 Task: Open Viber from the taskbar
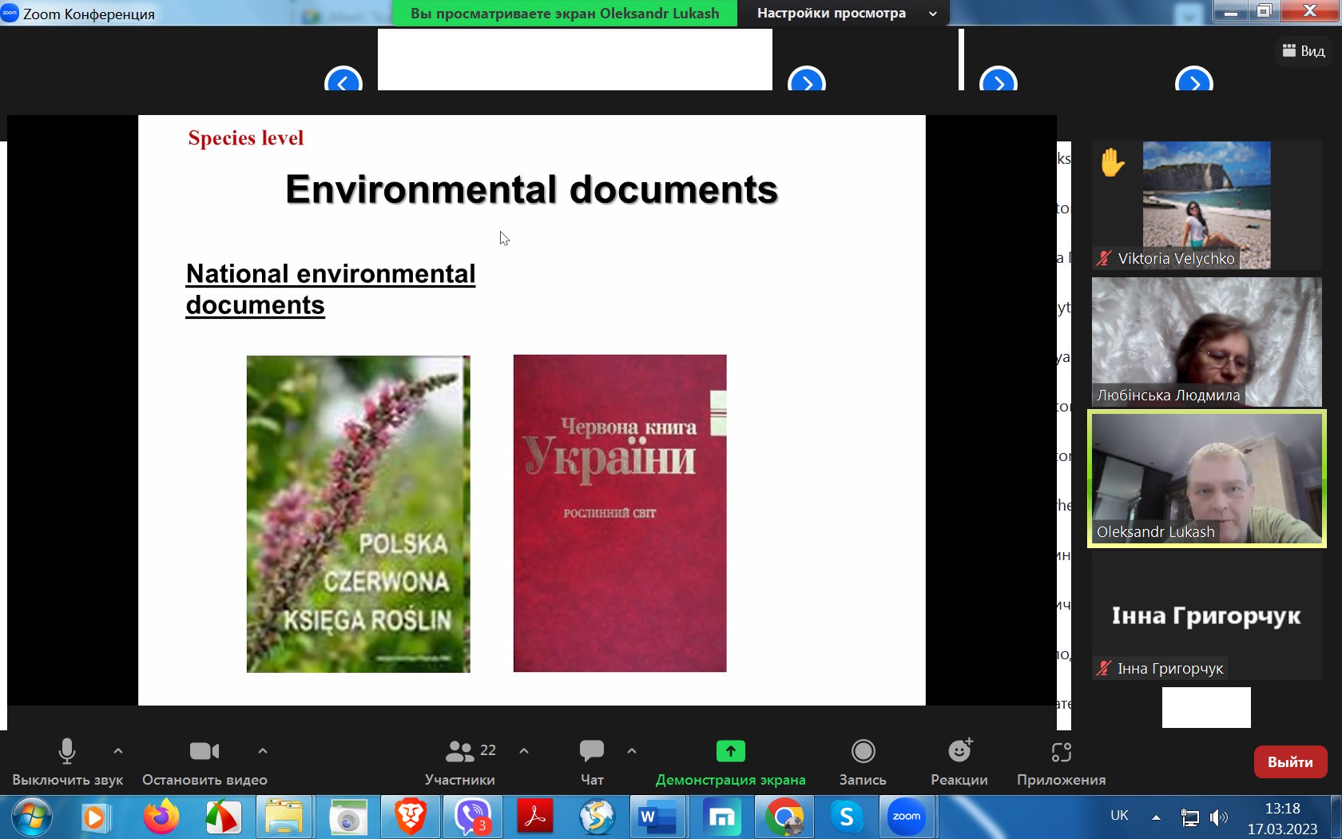click(473, 817)
